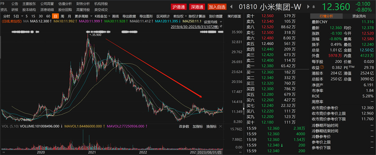Viewport: 376px width, 155px height.
Task: Expand the K线叠加 dropdown
Action: coord(109,16)
